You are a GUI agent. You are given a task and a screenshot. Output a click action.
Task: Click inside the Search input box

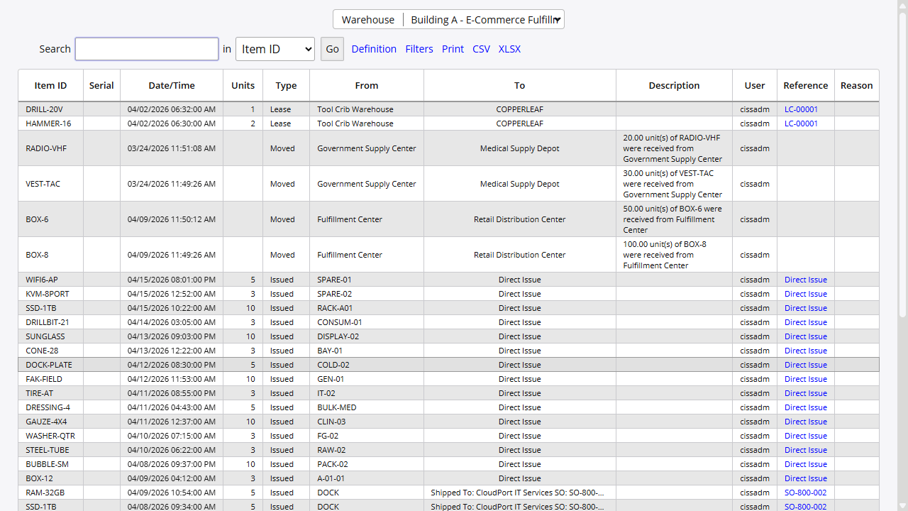146,49
